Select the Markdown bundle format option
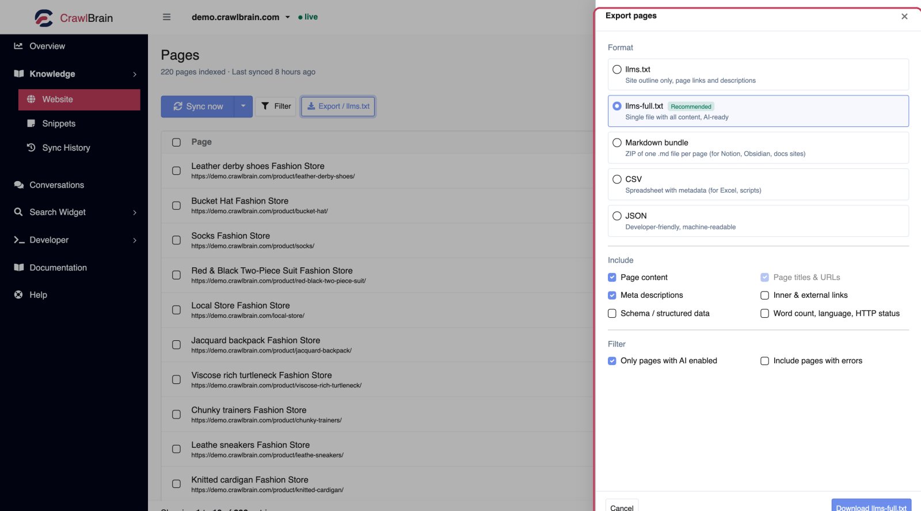 click(758, 148)
